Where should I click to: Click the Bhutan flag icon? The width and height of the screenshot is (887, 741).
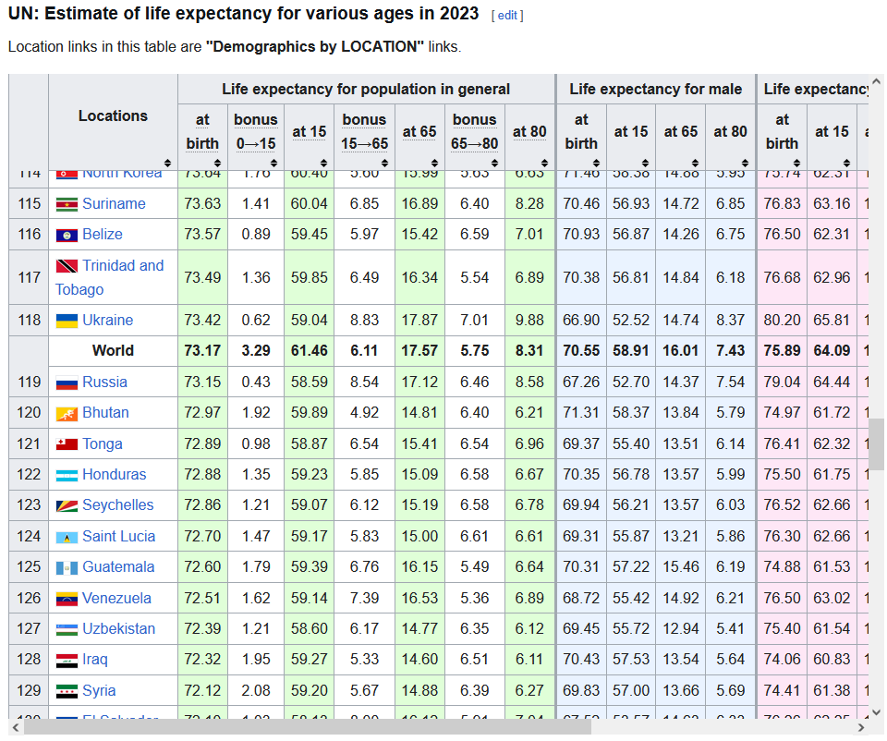(x=67, y=414)
